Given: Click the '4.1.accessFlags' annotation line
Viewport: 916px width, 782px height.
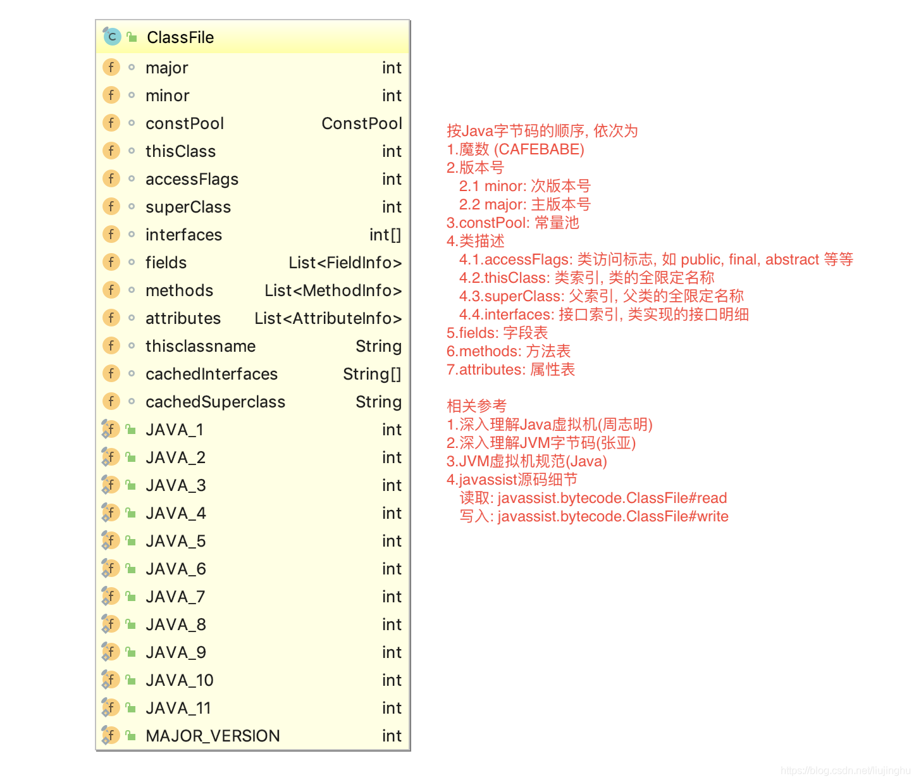Looking at the screenshot, I should 657,259.
